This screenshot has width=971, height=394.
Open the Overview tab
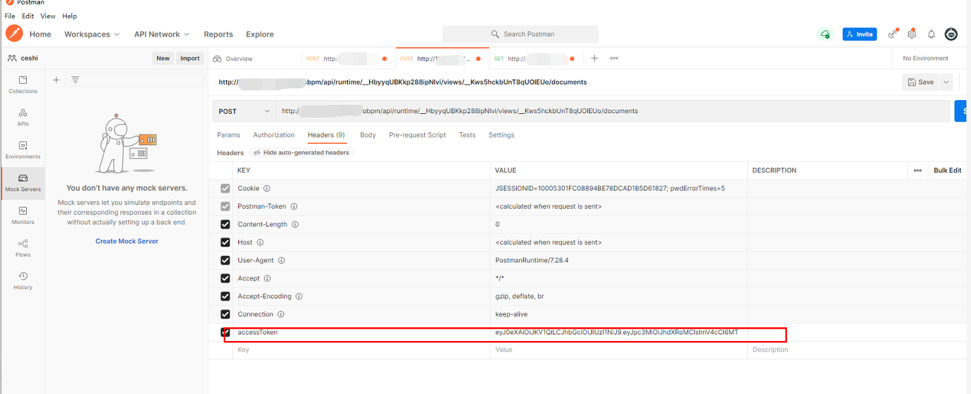coord(233,58)
